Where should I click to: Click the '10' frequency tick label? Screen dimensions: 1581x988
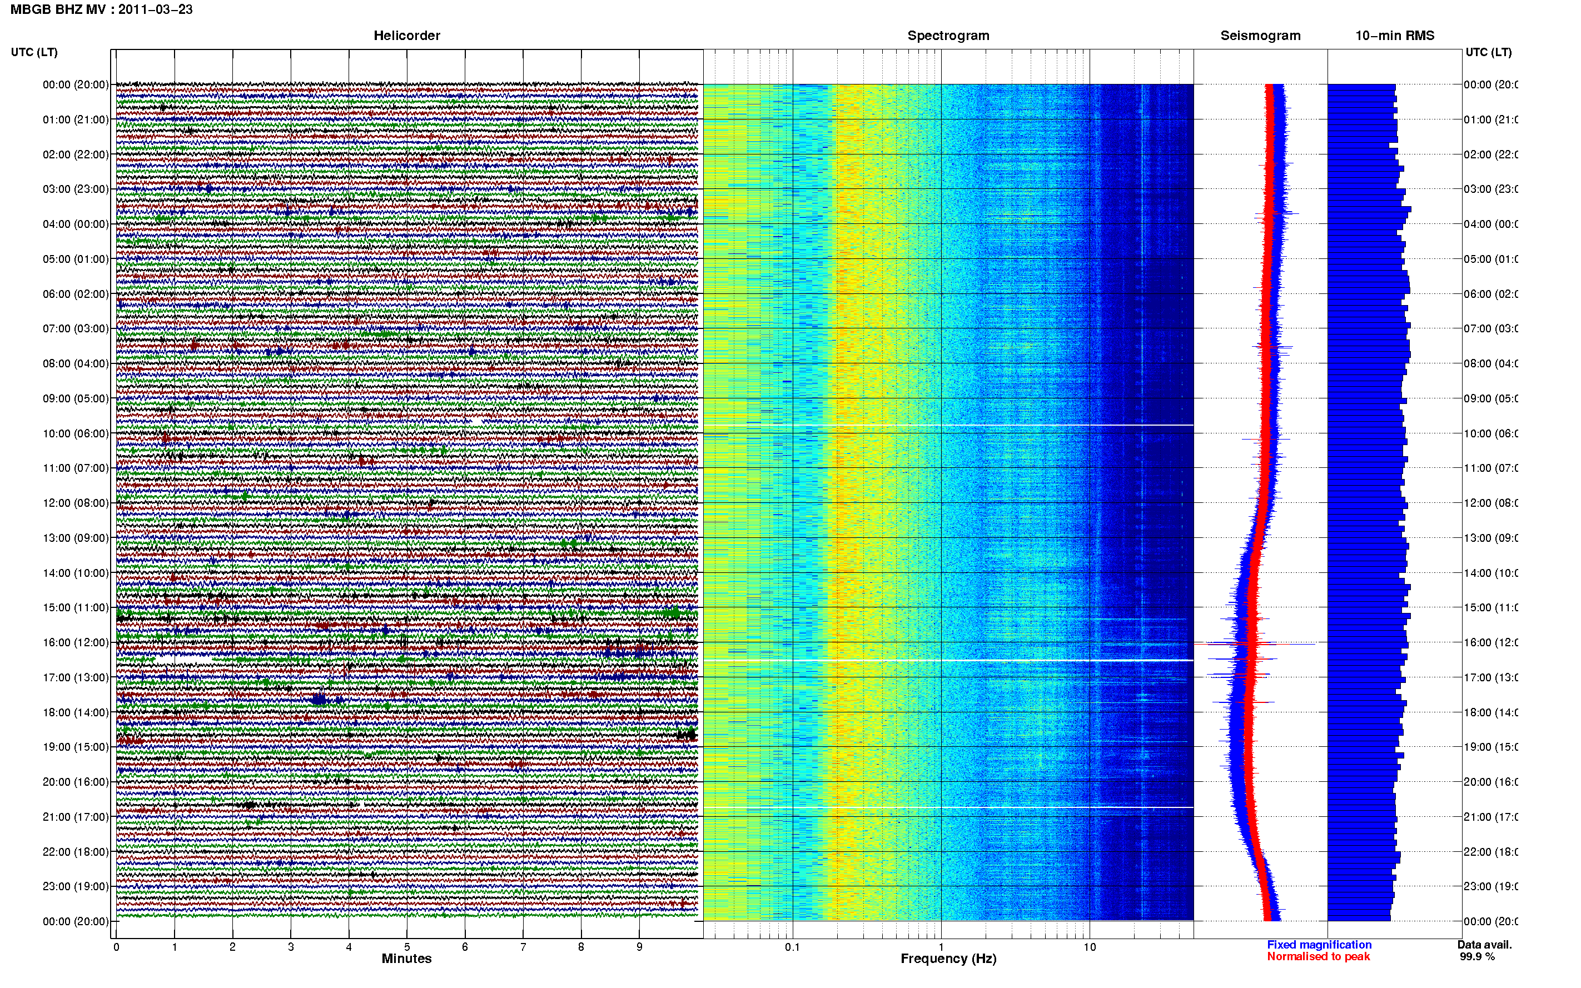click(x=1090, y=947)
